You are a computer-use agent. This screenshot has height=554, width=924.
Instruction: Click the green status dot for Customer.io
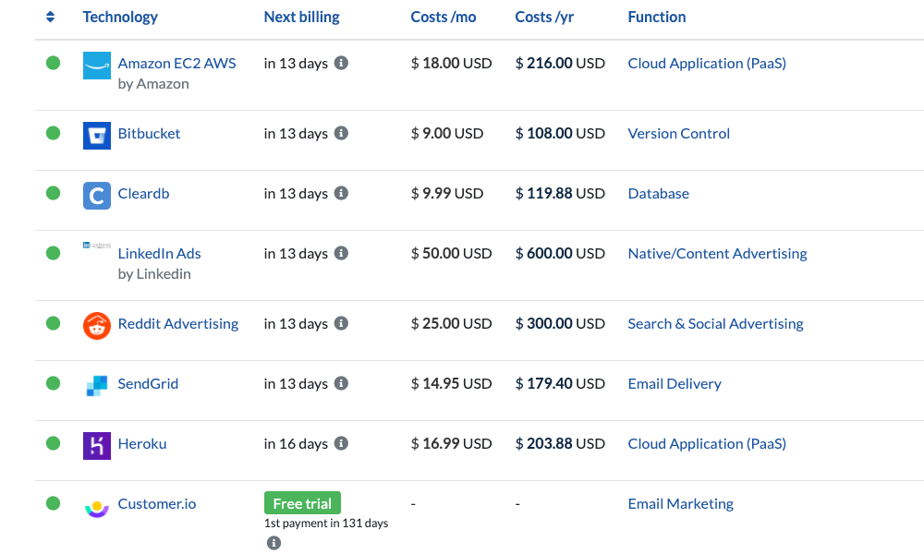point(53,503)
